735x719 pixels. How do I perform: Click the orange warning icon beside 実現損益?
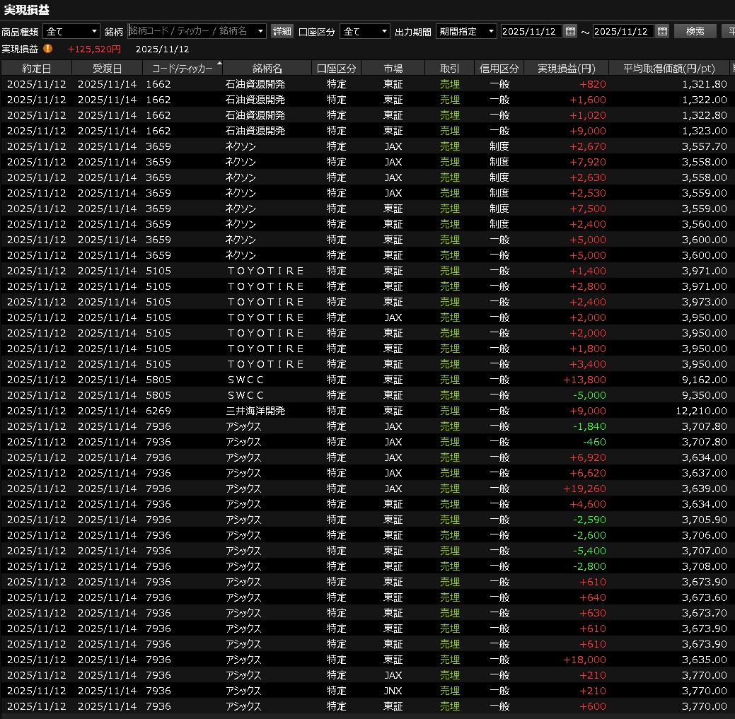pos(47,49)
